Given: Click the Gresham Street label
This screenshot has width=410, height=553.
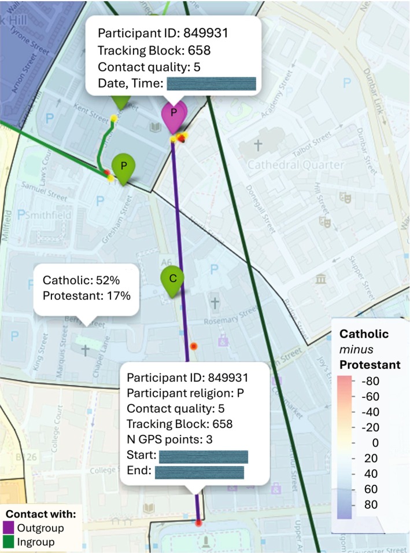Looking at the screenshot, I should click(117, 219).
